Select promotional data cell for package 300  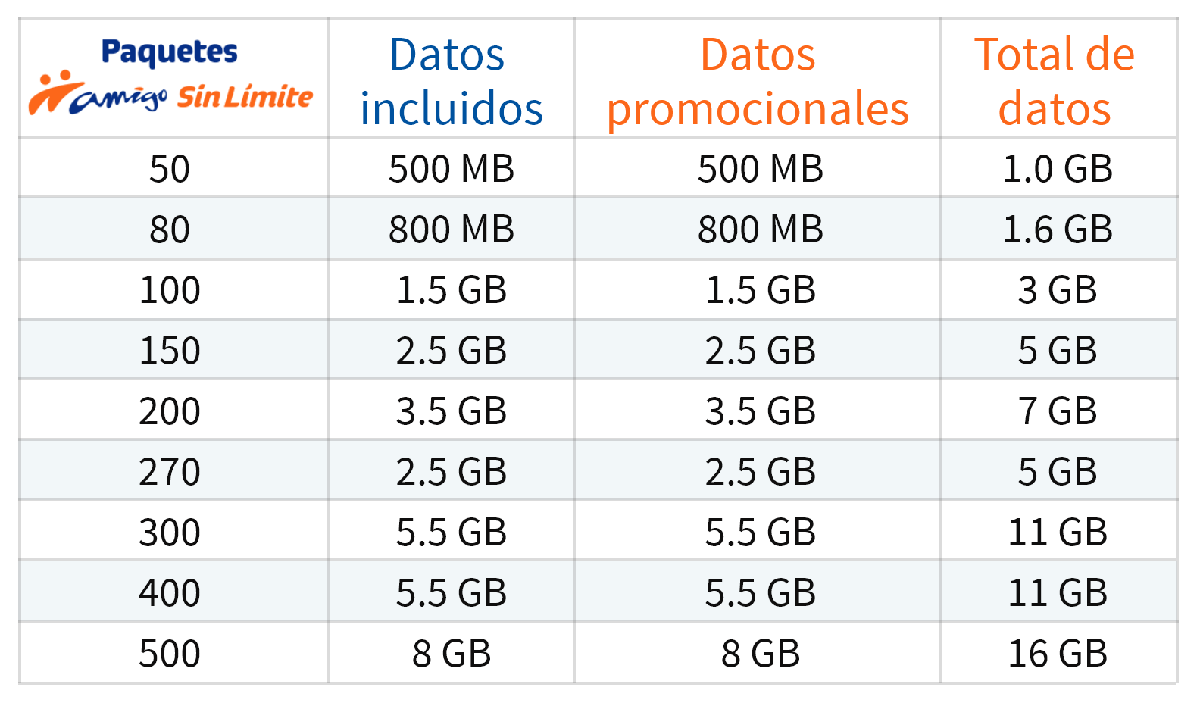(760, 533)
